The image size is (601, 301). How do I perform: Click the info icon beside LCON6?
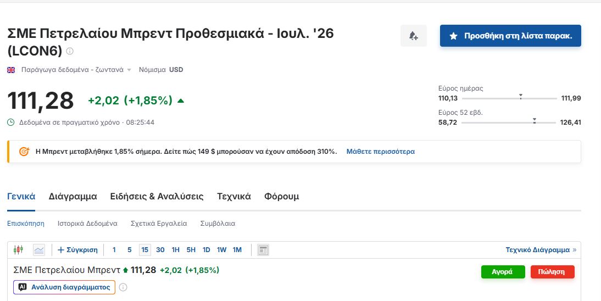(70, 51)
